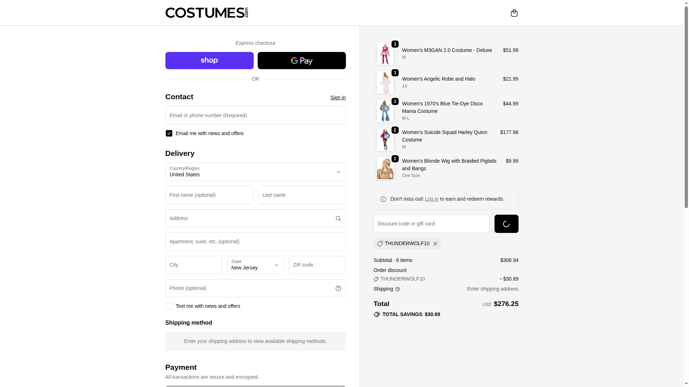This screenshot has width=689, height=387.
Task: Uncheck Email me with news and offers
Action: (x=169, y=133)
